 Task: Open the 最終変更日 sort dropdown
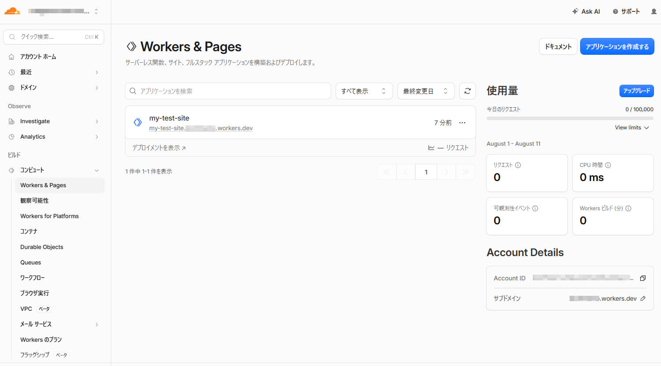[426, 91]
